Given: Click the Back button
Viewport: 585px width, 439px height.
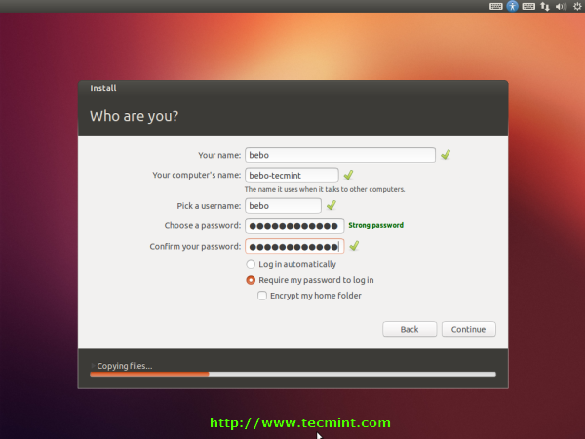Looking at the screenshot, I should pyautogui.click(x=409, y=329).
